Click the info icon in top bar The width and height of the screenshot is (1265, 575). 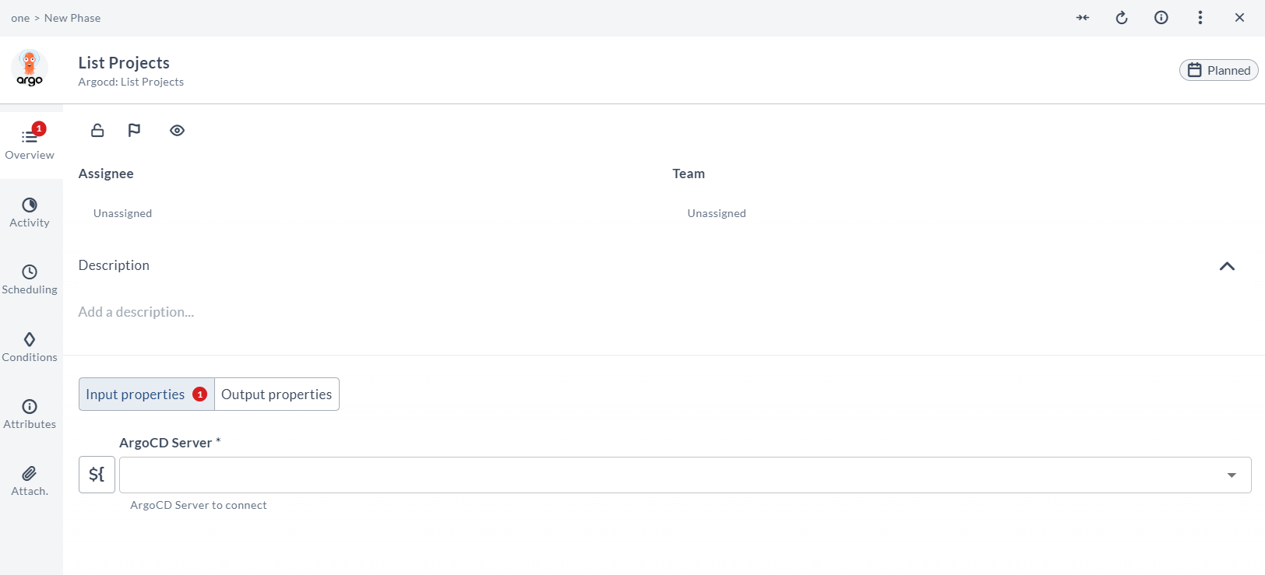[x=1161, y=18]
